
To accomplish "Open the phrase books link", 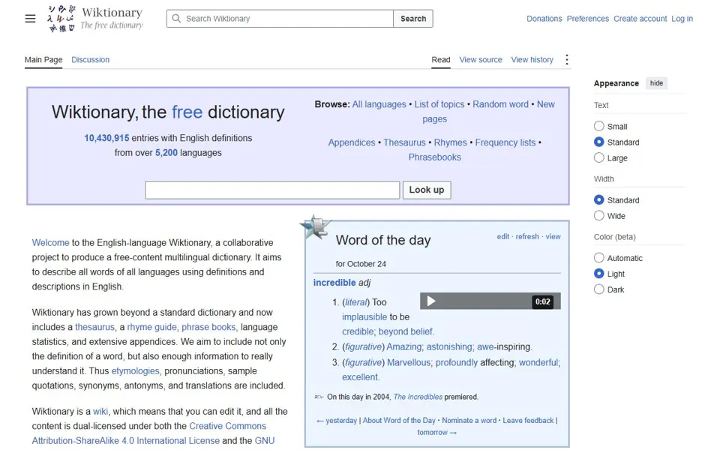I will 208,327.
